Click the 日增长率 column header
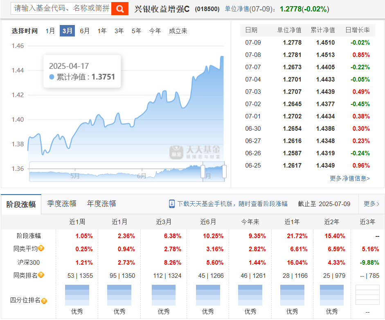Screen dimensions: 385x320 358,30
